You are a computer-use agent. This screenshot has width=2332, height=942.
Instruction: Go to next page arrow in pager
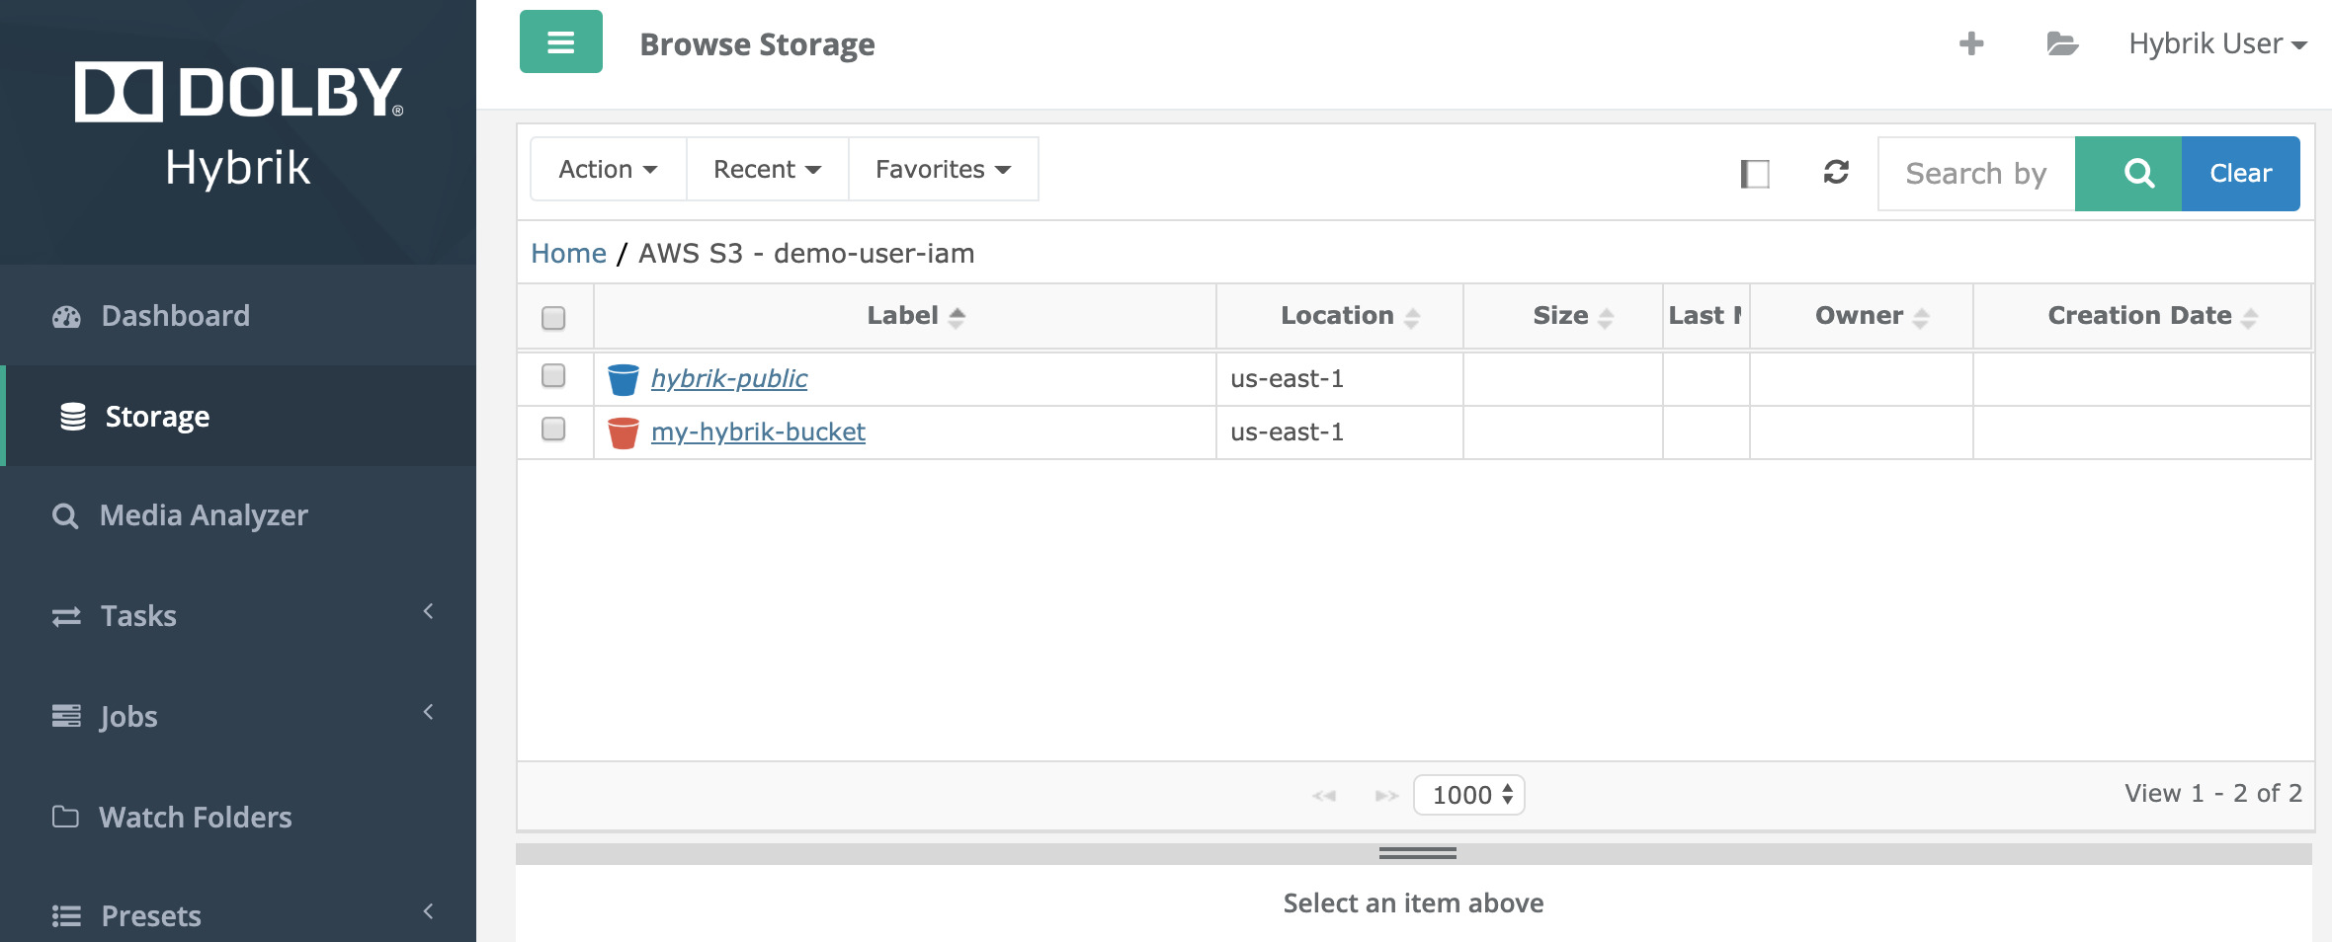pos(1386,796)
